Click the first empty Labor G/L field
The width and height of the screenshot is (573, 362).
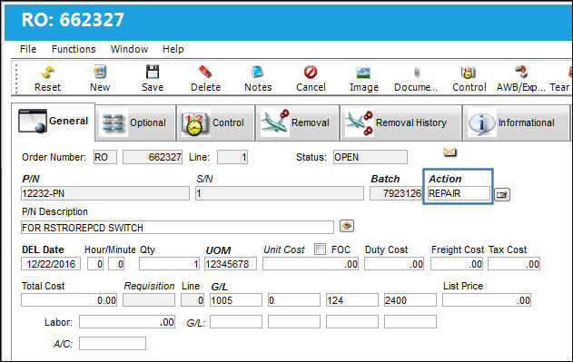(x=236, y=322)
